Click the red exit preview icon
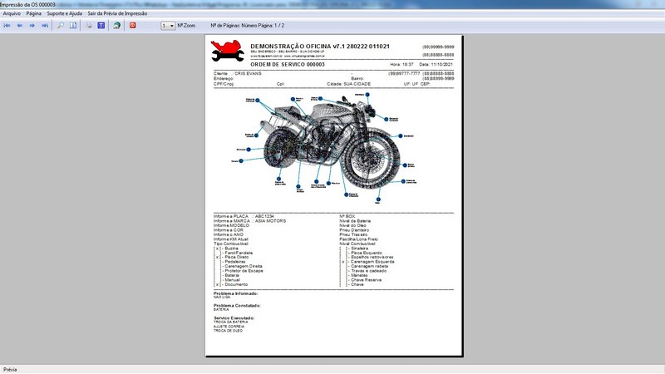The image size is (665, 374). [133, 26]
